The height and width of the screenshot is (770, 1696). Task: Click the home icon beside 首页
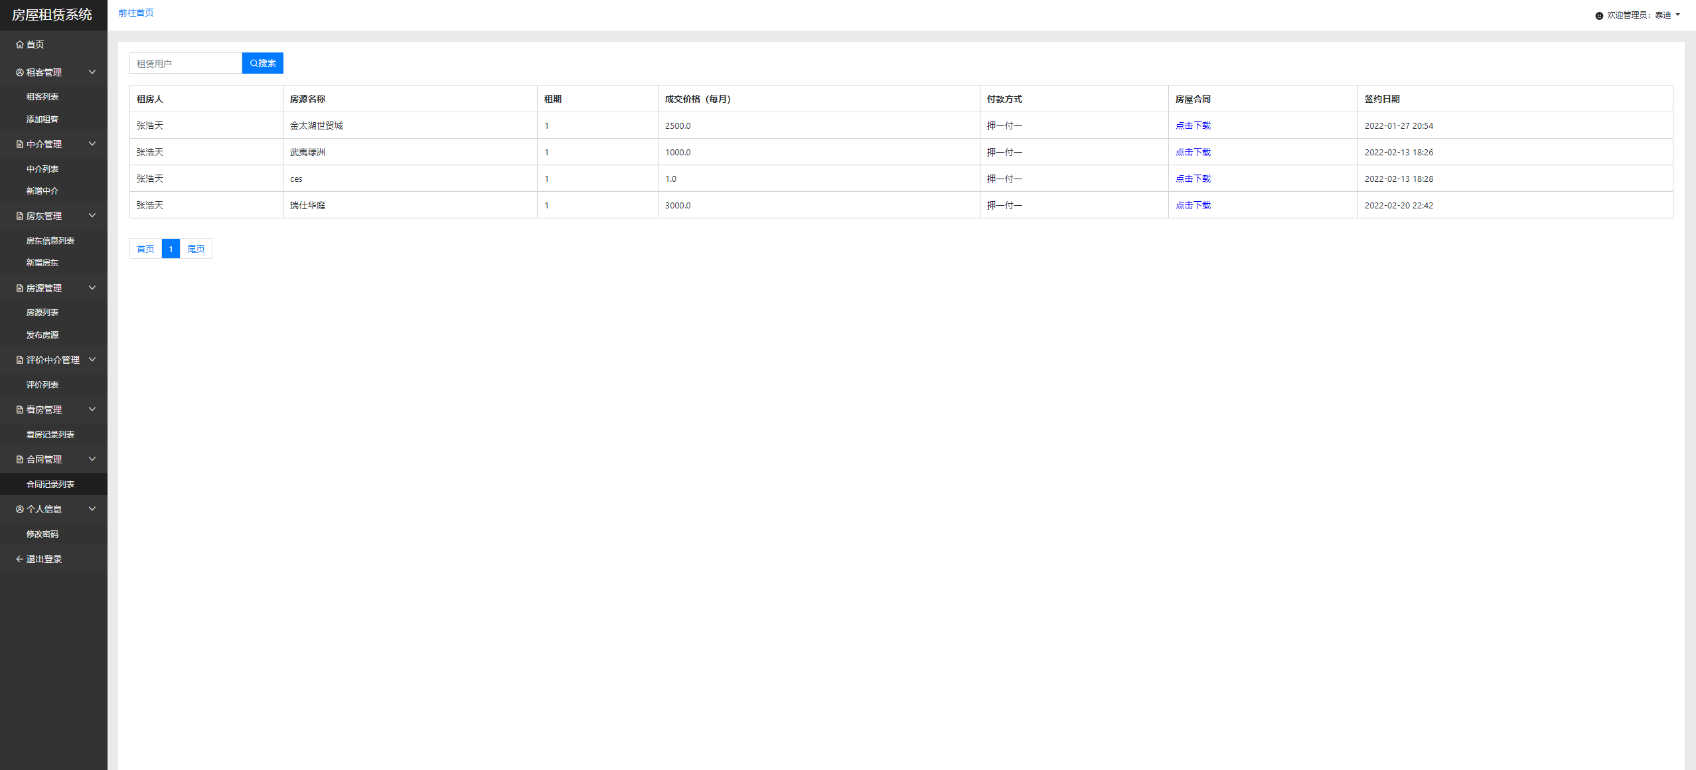coord(19,44)
